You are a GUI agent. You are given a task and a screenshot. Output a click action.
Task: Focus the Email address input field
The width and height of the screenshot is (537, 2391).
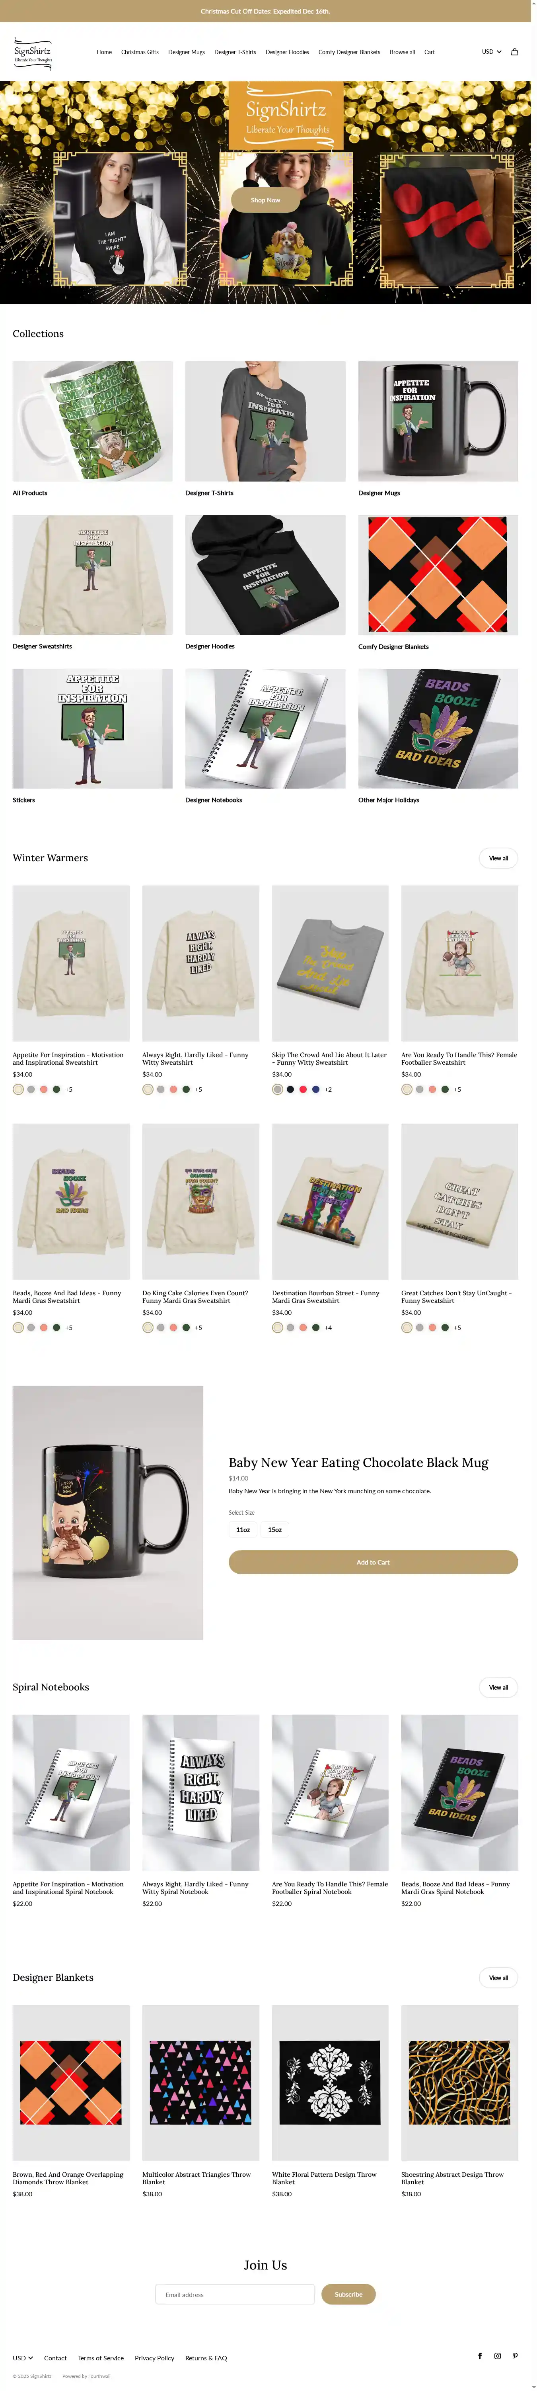click(x=235, y=2295)
